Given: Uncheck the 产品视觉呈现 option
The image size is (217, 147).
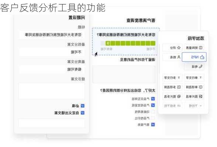Looking at the screenshot, I should 153,105.
